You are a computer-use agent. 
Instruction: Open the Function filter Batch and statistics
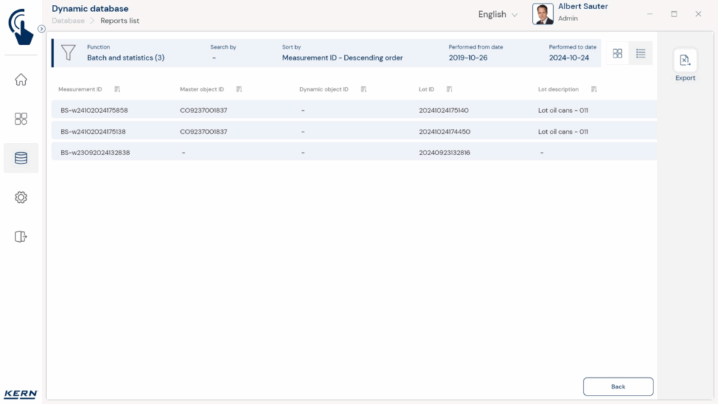coord(126,58)
